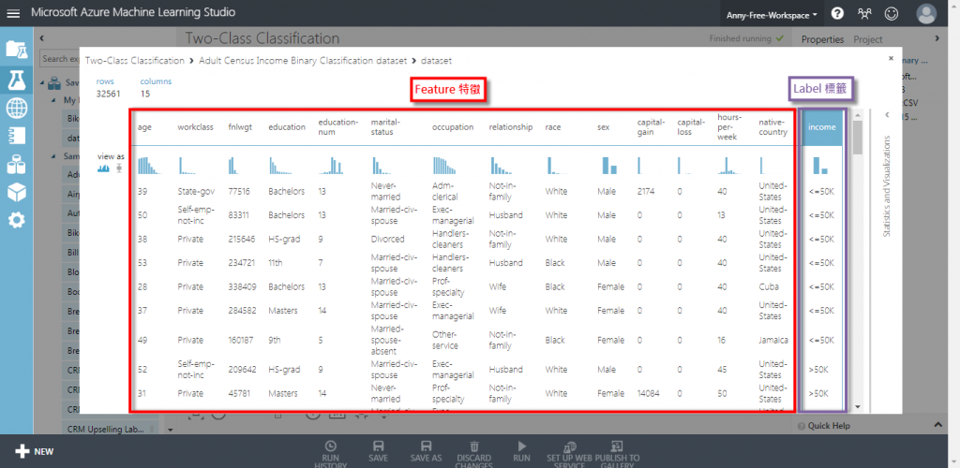Click the Cuba native-country cell
Viewport: 960px width, 468px height.
point(768,286)
